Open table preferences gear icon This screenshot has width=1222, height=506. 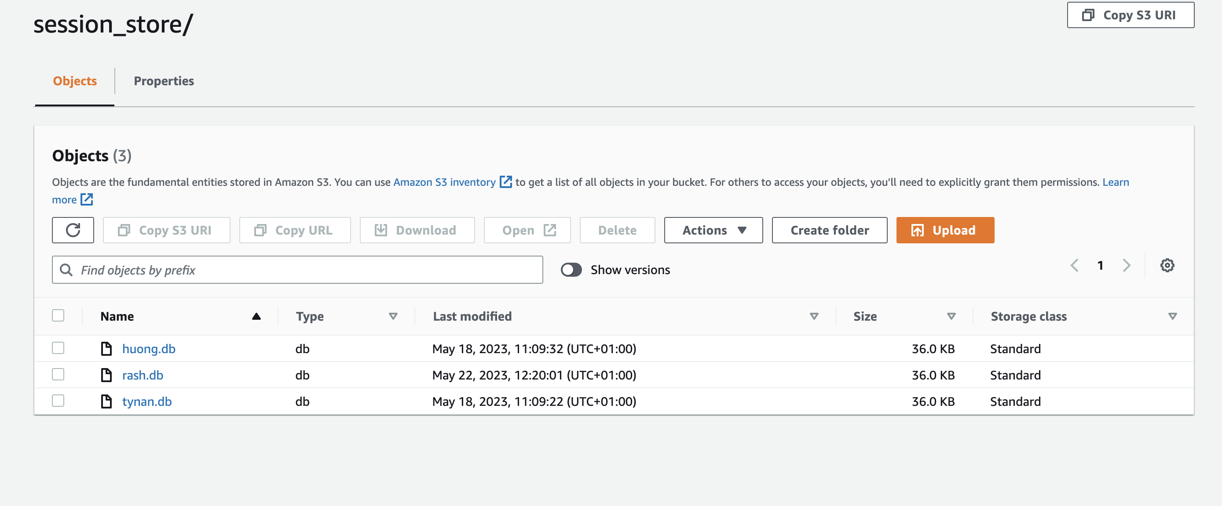(1167, 265)
